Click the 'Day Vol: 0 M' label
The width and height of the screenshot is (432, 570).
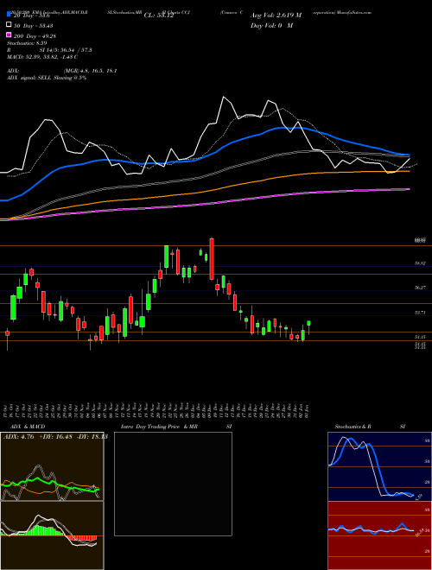pos(271,26)
